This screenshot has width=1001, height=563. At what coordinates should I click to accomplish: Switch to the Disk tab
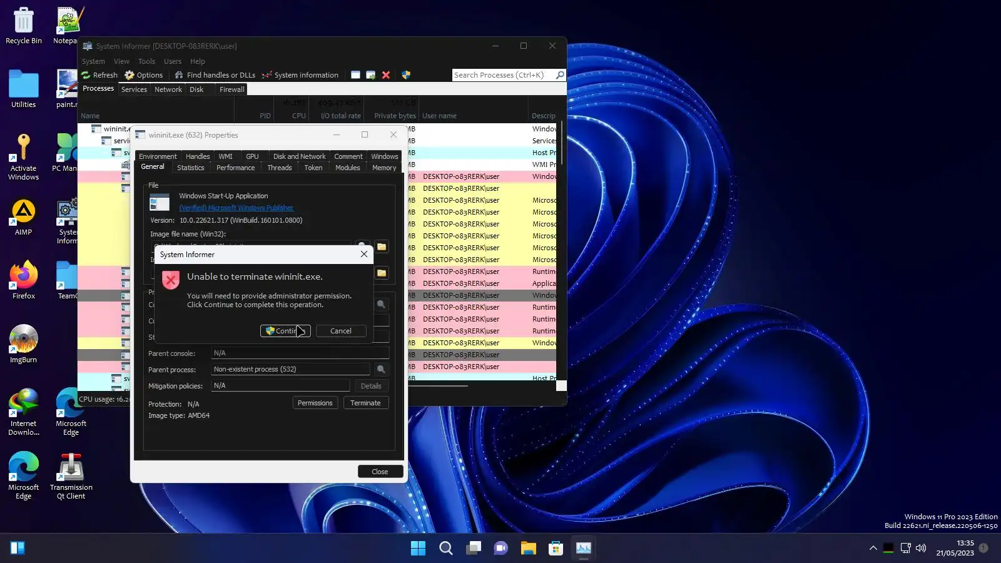(196, 89)
